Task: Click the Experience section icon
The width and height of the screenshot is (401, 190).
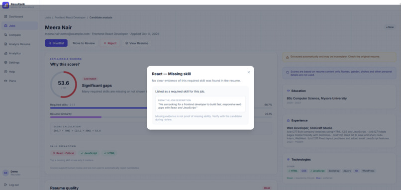Action: point(288,120)
